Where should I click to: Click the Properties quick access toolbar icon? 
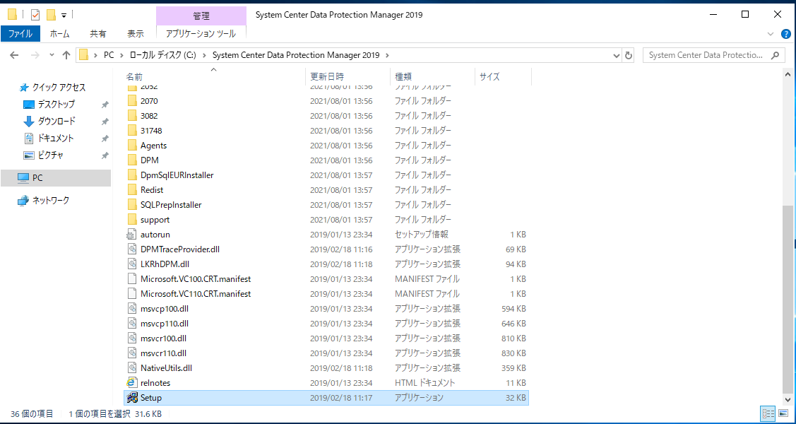click(35, 15)
